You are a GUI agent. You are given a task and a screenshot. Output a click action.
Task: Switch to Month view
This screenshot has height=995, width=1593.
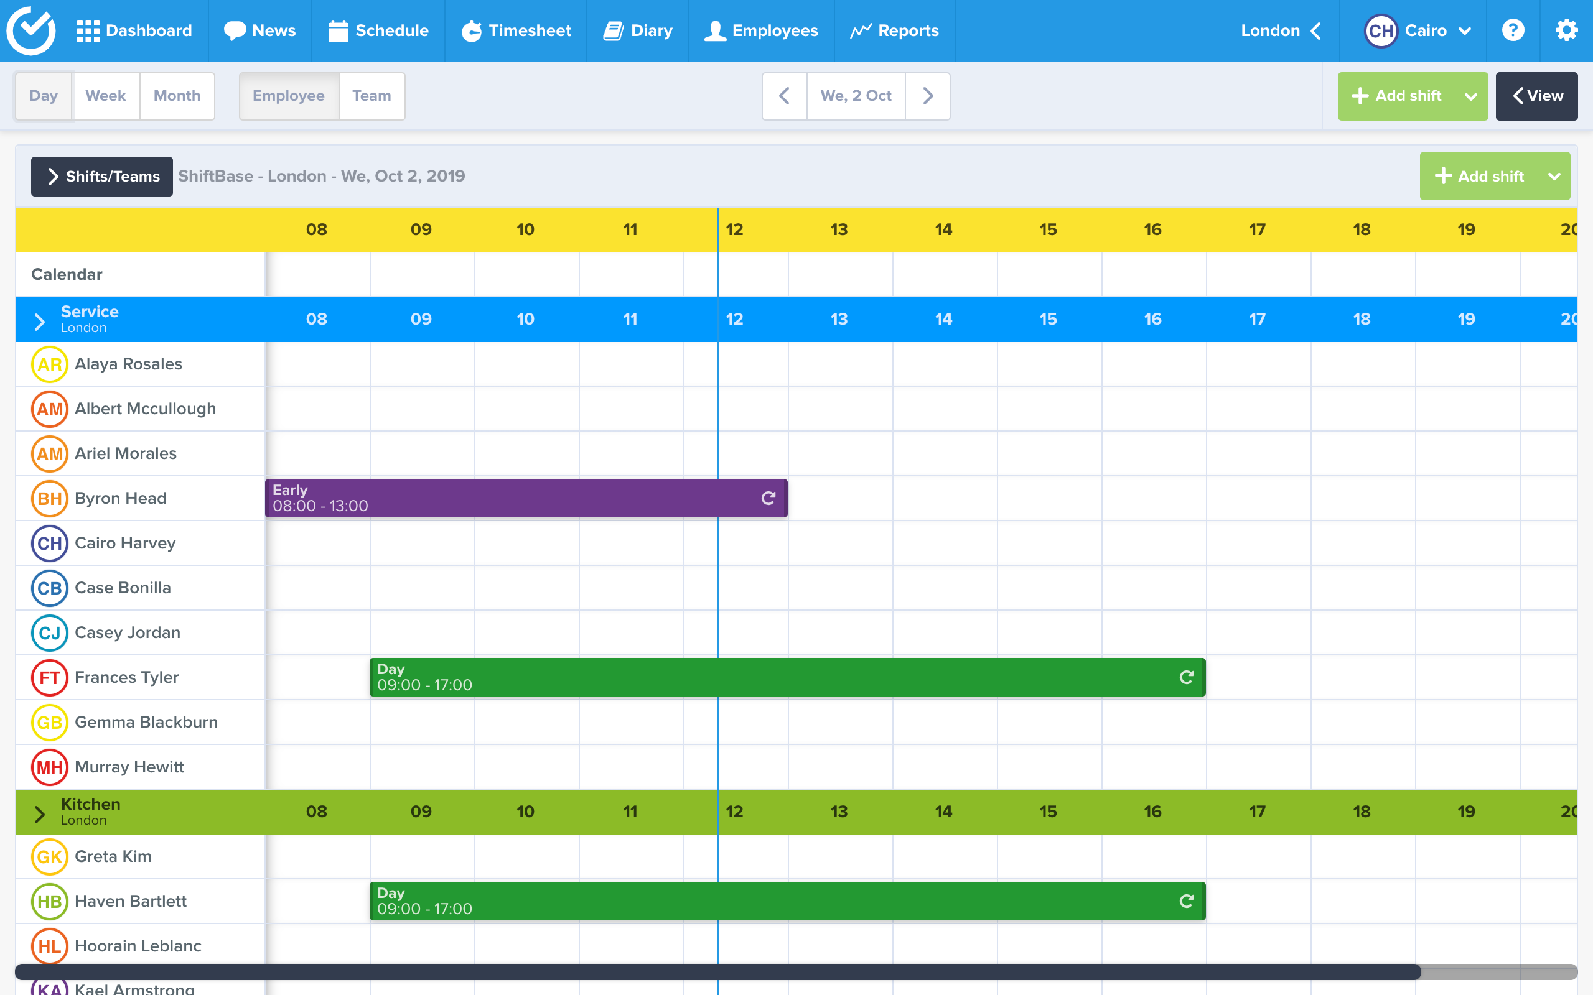(177, 96)
